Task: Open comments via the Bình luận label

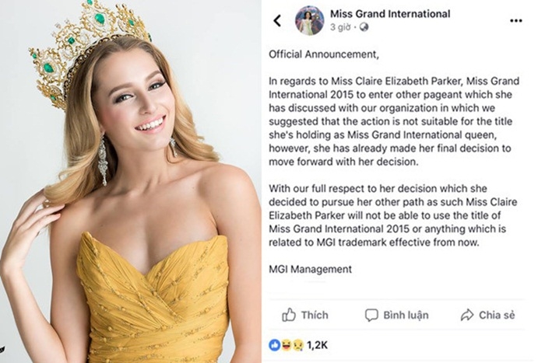Action: pyautogui.click(x=406, y=315)
